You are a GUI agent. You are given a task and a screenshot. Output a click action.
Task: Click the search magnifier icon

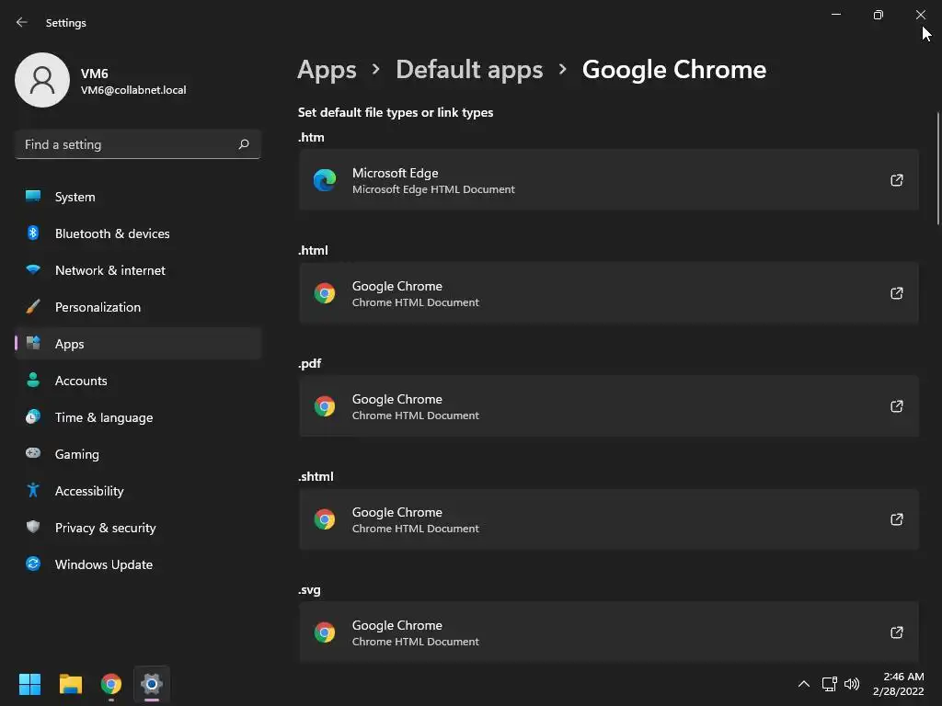pos(244,144)
